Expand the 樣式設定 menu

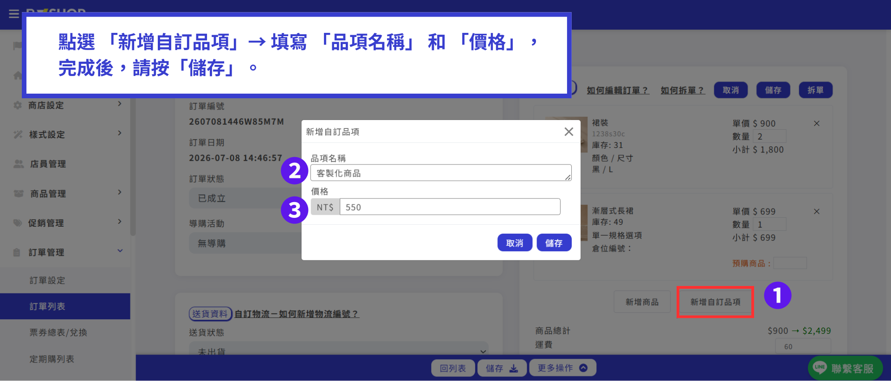coord(65,134)
